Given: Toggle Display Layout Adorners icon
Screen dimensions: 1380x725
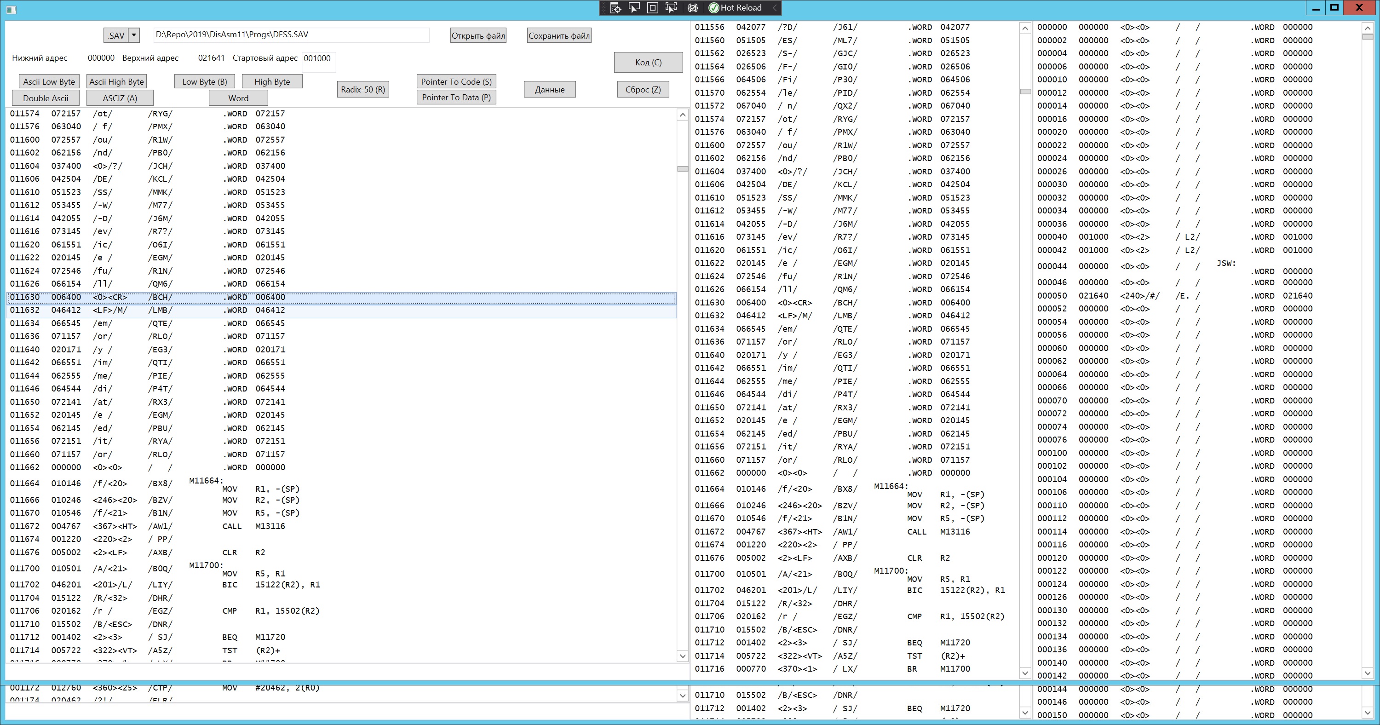Looking at the screenshot, I should [x=652, y=8].
